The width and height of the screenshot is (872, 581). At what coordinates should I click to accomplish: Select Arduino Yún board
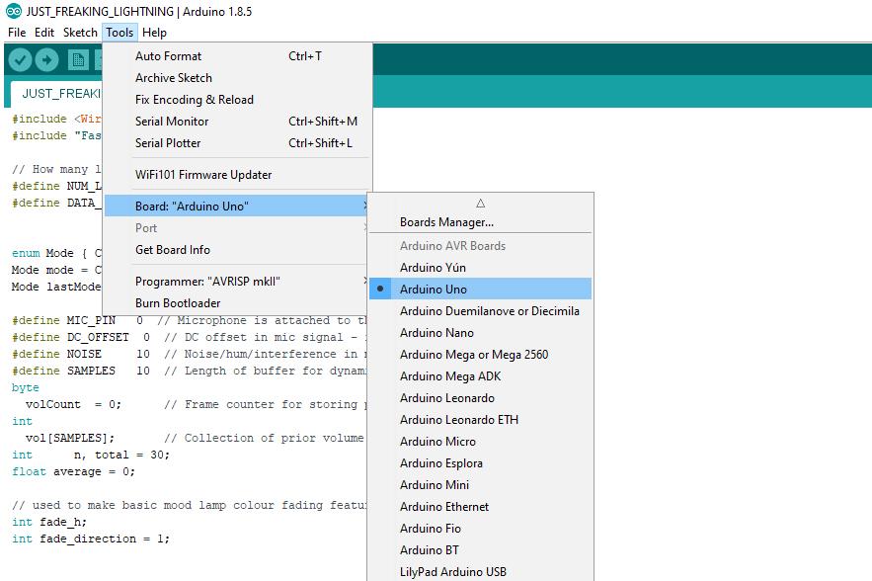(480, 267)
